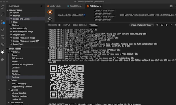
Task: Click Toggle Debug Console
Action: (x=22, y=87)
